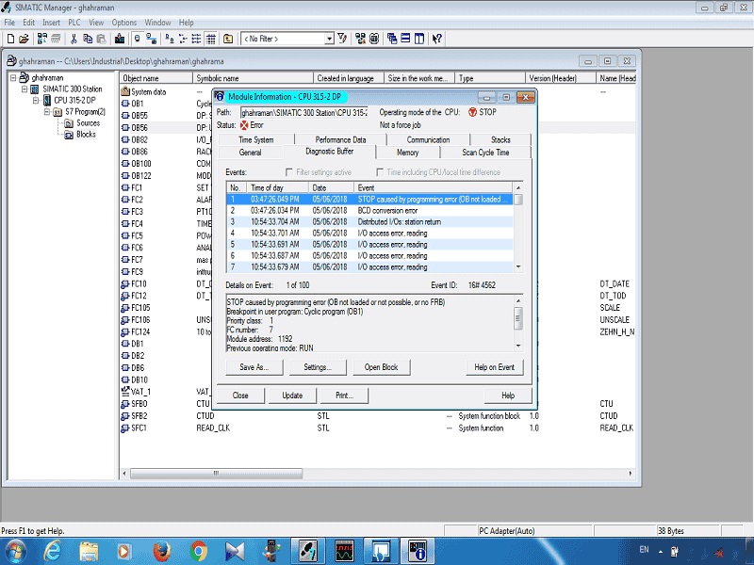754x565 pixels.
Task: Switch to Large Icons view
Action: (170, 39)
